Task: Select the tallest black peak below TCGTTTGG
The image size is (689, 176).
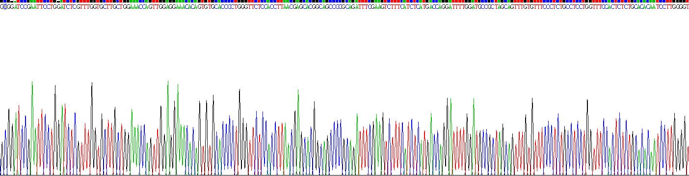Action: (x=92, y=128)
